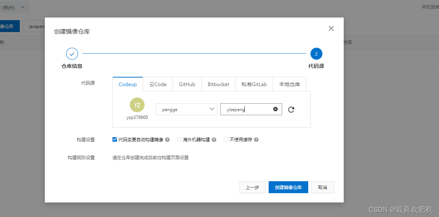The width and height of the screenshot is (439, 217).
Task: Open help icon for 不使用缓存
Action: [256, 140]
